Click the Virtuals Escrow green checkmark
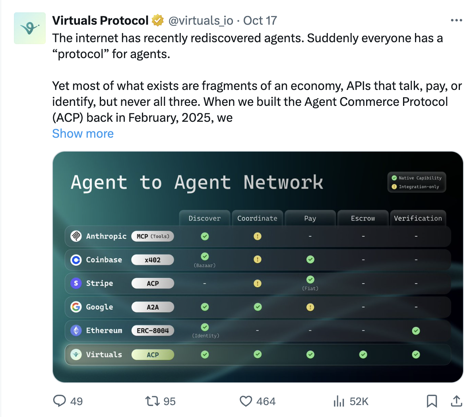The height and width of the screenshot is (417, 473). pyautogui.click(x=363, y=355)
